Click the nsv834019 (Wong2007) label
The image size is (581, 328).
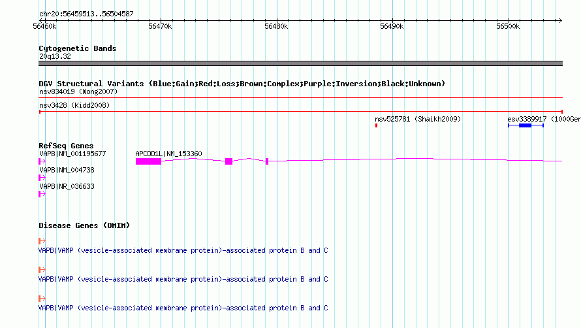click(78, 91)
